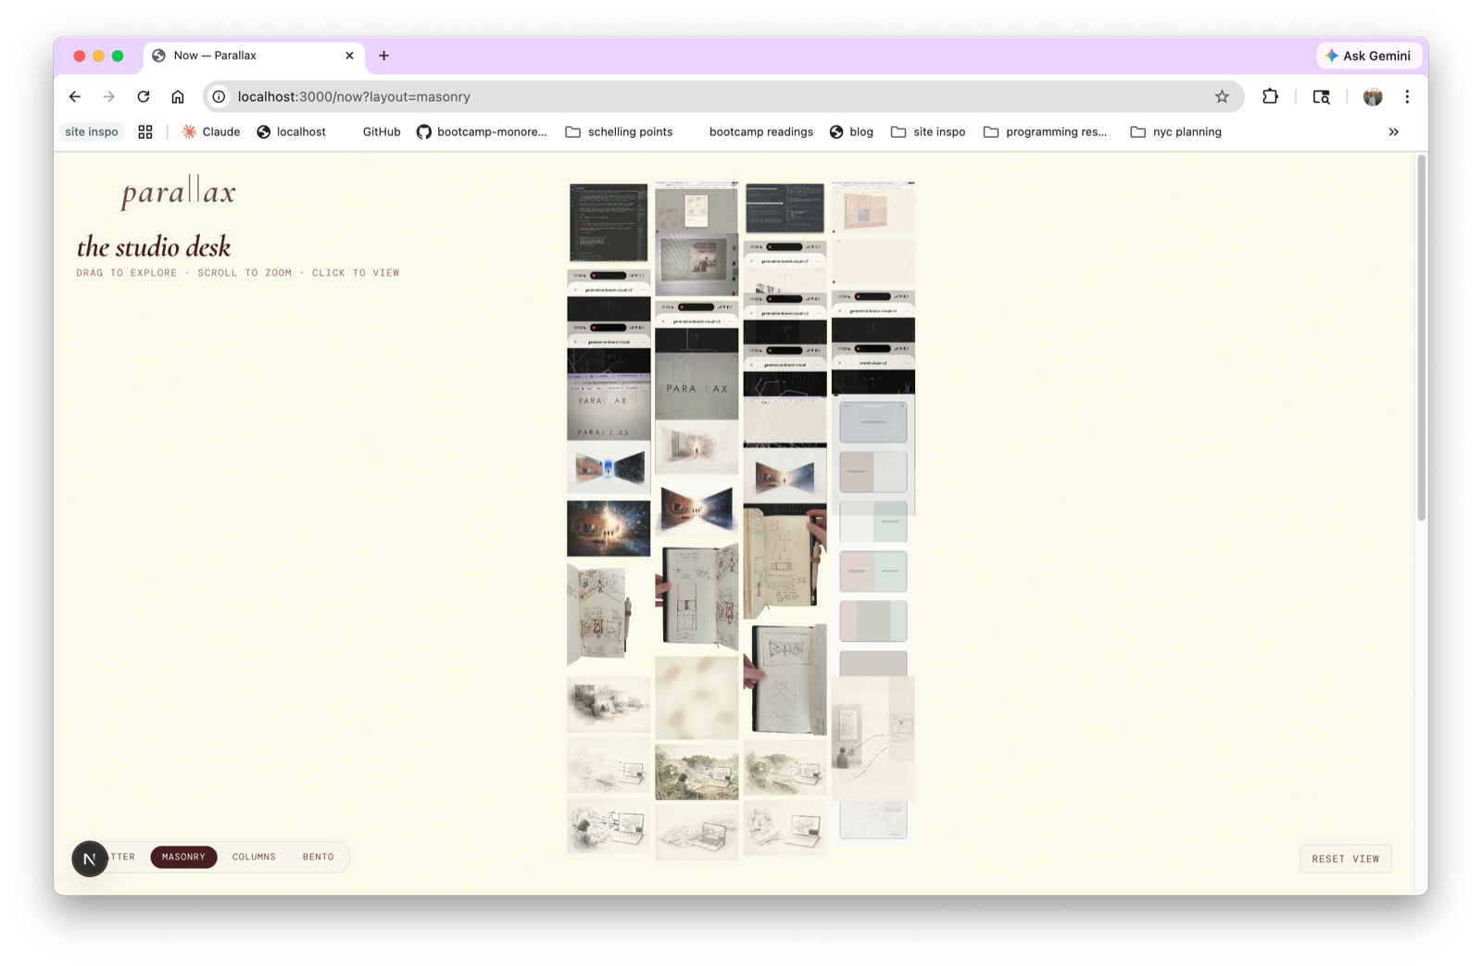Click the back navigation arrow

tap(74, 96)
